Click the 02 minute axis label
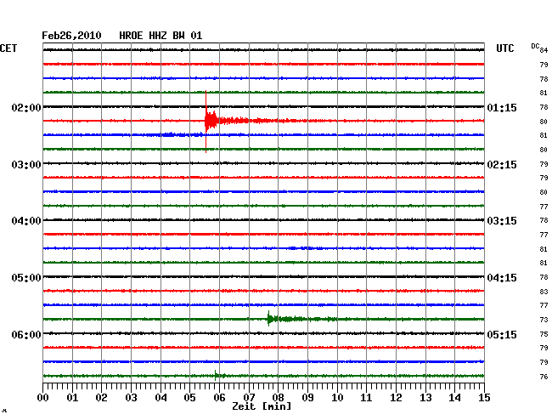Image resolution: width=552 pixels, height=420 pixels. 101,397
